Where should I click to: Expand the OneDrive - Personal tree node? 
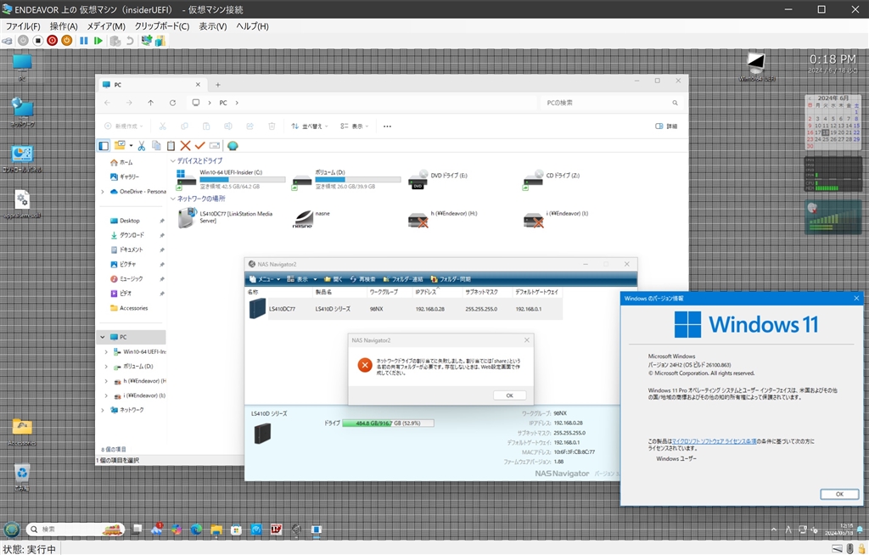[103, 191]
